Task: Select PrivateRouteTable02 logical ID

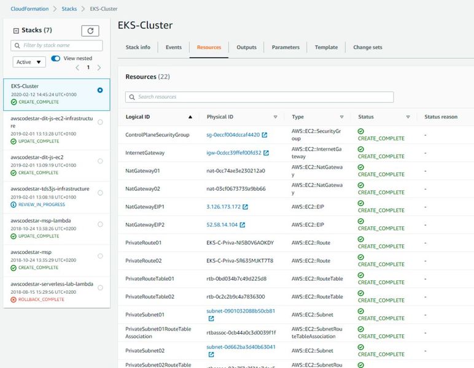Action: (150, 297)
